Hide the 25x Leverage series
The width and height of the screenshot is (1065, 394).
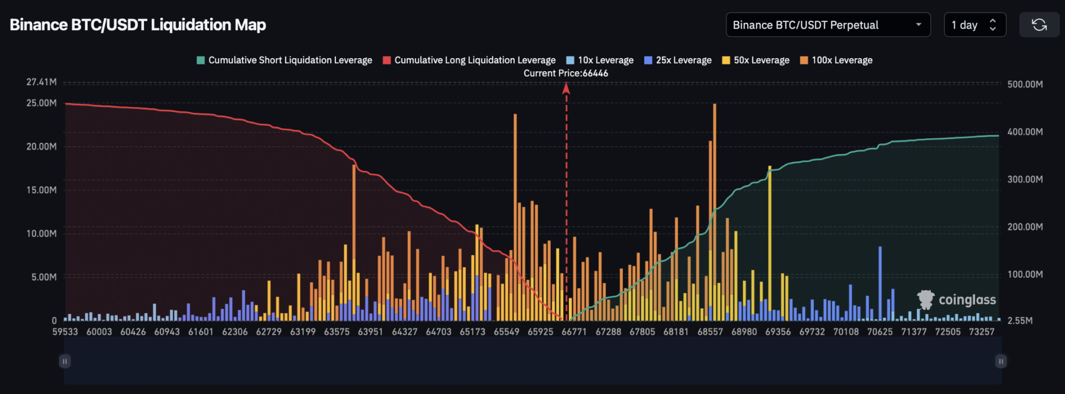pyautogui.click(x=678, y=60)
